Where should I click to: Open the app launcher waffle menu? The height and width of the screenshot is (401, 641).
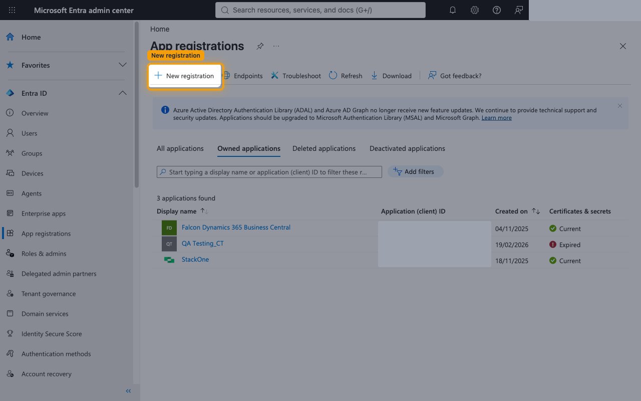coord(12,10)
